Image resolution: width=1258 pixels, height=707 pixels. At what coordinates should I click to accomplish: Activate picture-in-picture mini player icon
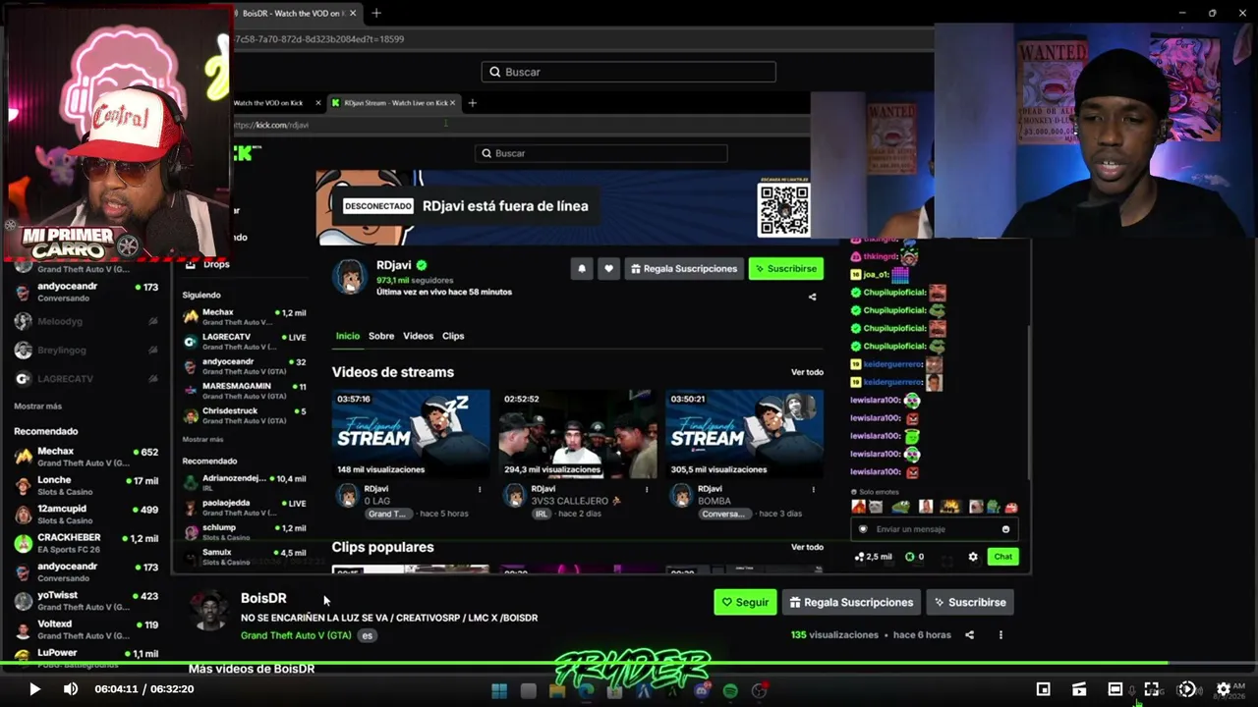pos(1043,689)
